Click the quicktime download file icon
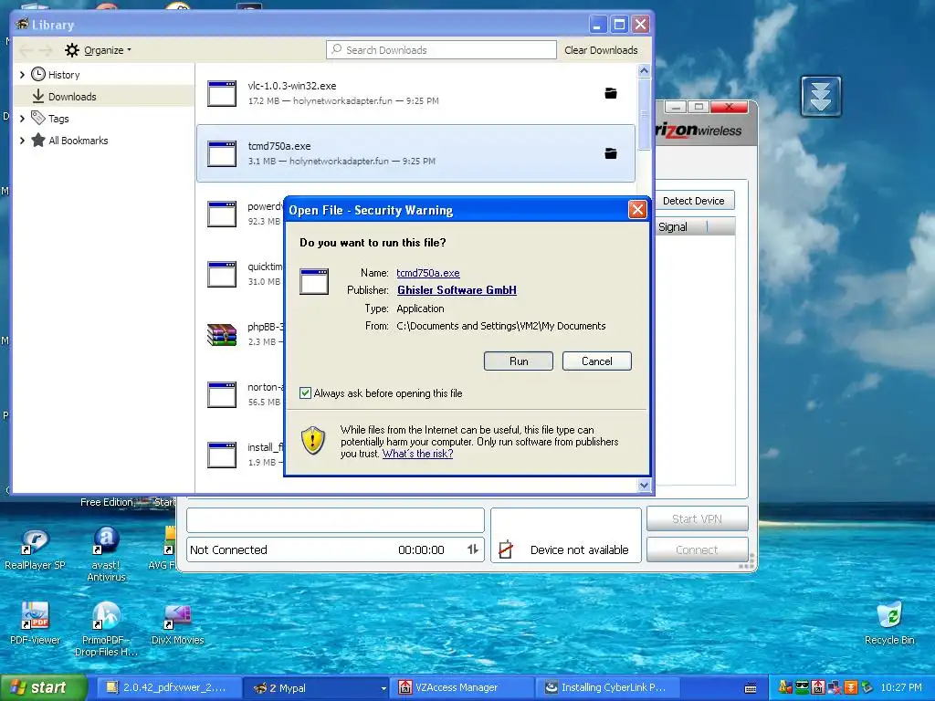 222,274
